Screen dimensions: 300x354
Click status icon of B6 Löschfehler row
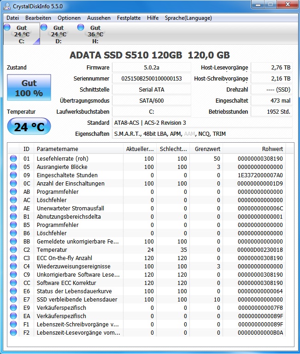point(13,233)
